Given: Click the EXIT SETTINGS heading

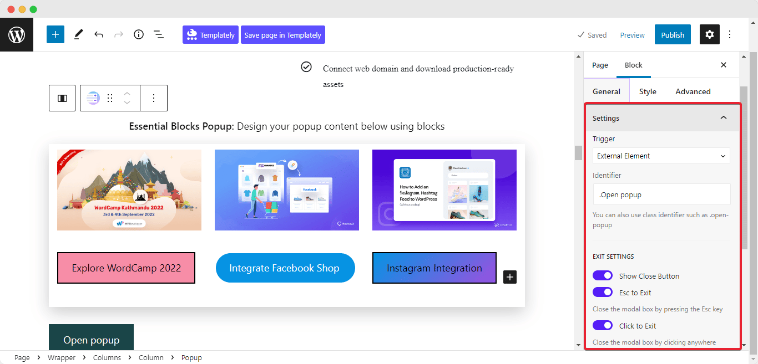Looking at the screenshot, I should tap(613, 257).
